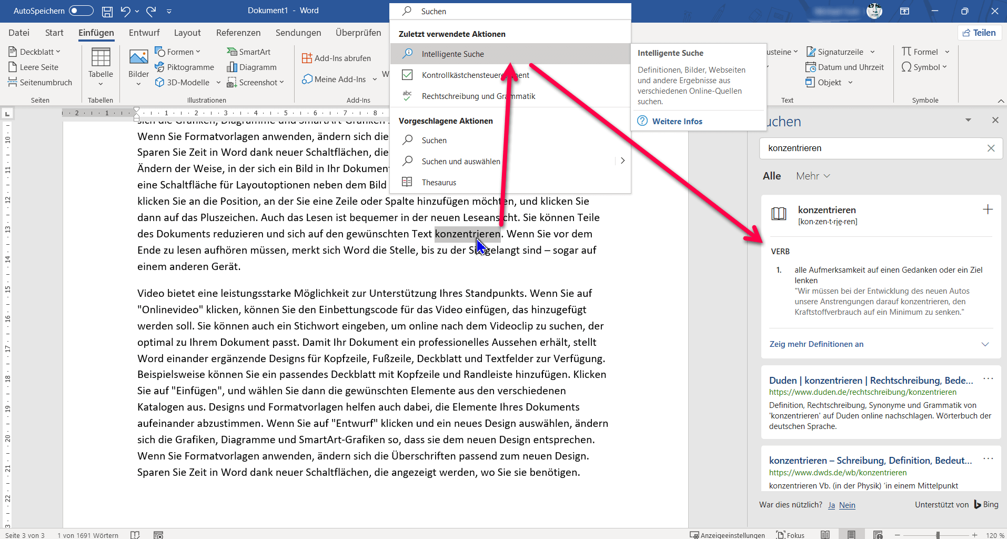
Task: Customize the Quick Access Toolbar dropdown
Action: coord(169,11)
